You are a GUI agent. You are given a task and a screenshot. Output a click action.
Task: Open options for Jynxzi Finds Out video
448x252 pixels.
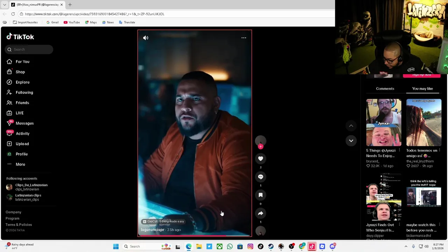399,225
